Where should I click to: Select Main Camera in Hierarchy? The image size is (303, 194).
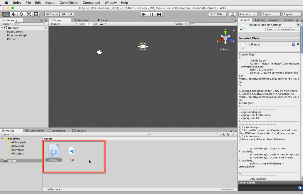click(15, 32)
